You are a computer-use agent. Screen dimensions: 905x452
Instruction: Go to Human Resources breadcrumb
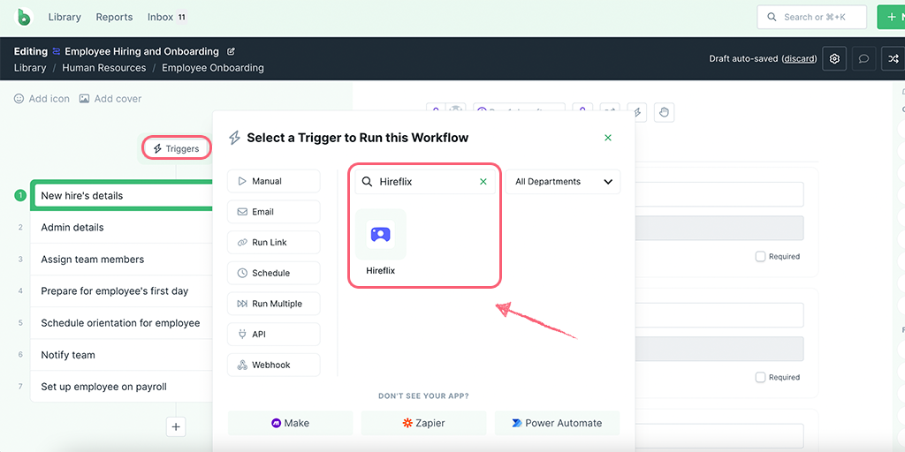click(x=104, y=67)
